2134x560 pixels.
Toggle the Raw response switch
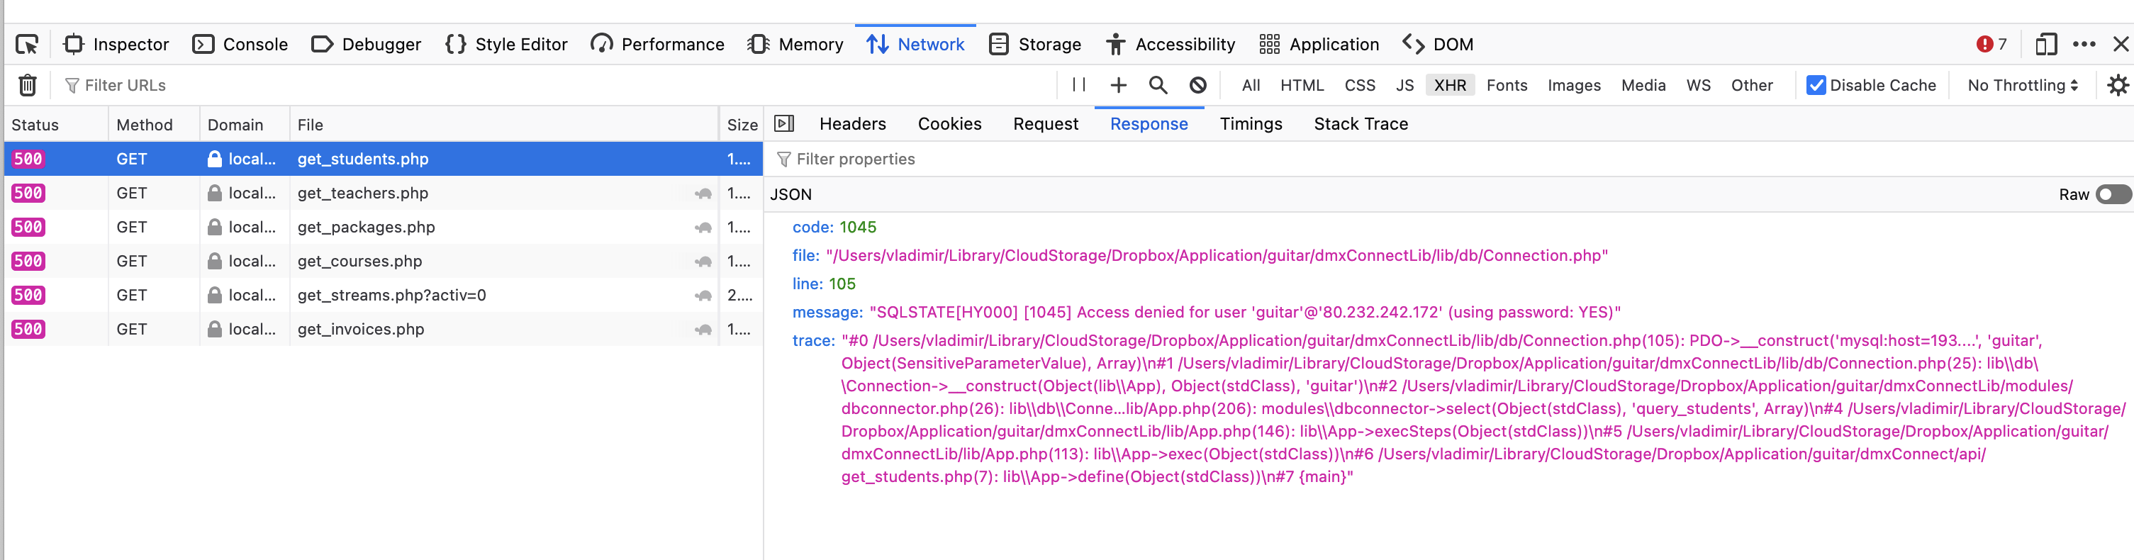coord(2113,195)
